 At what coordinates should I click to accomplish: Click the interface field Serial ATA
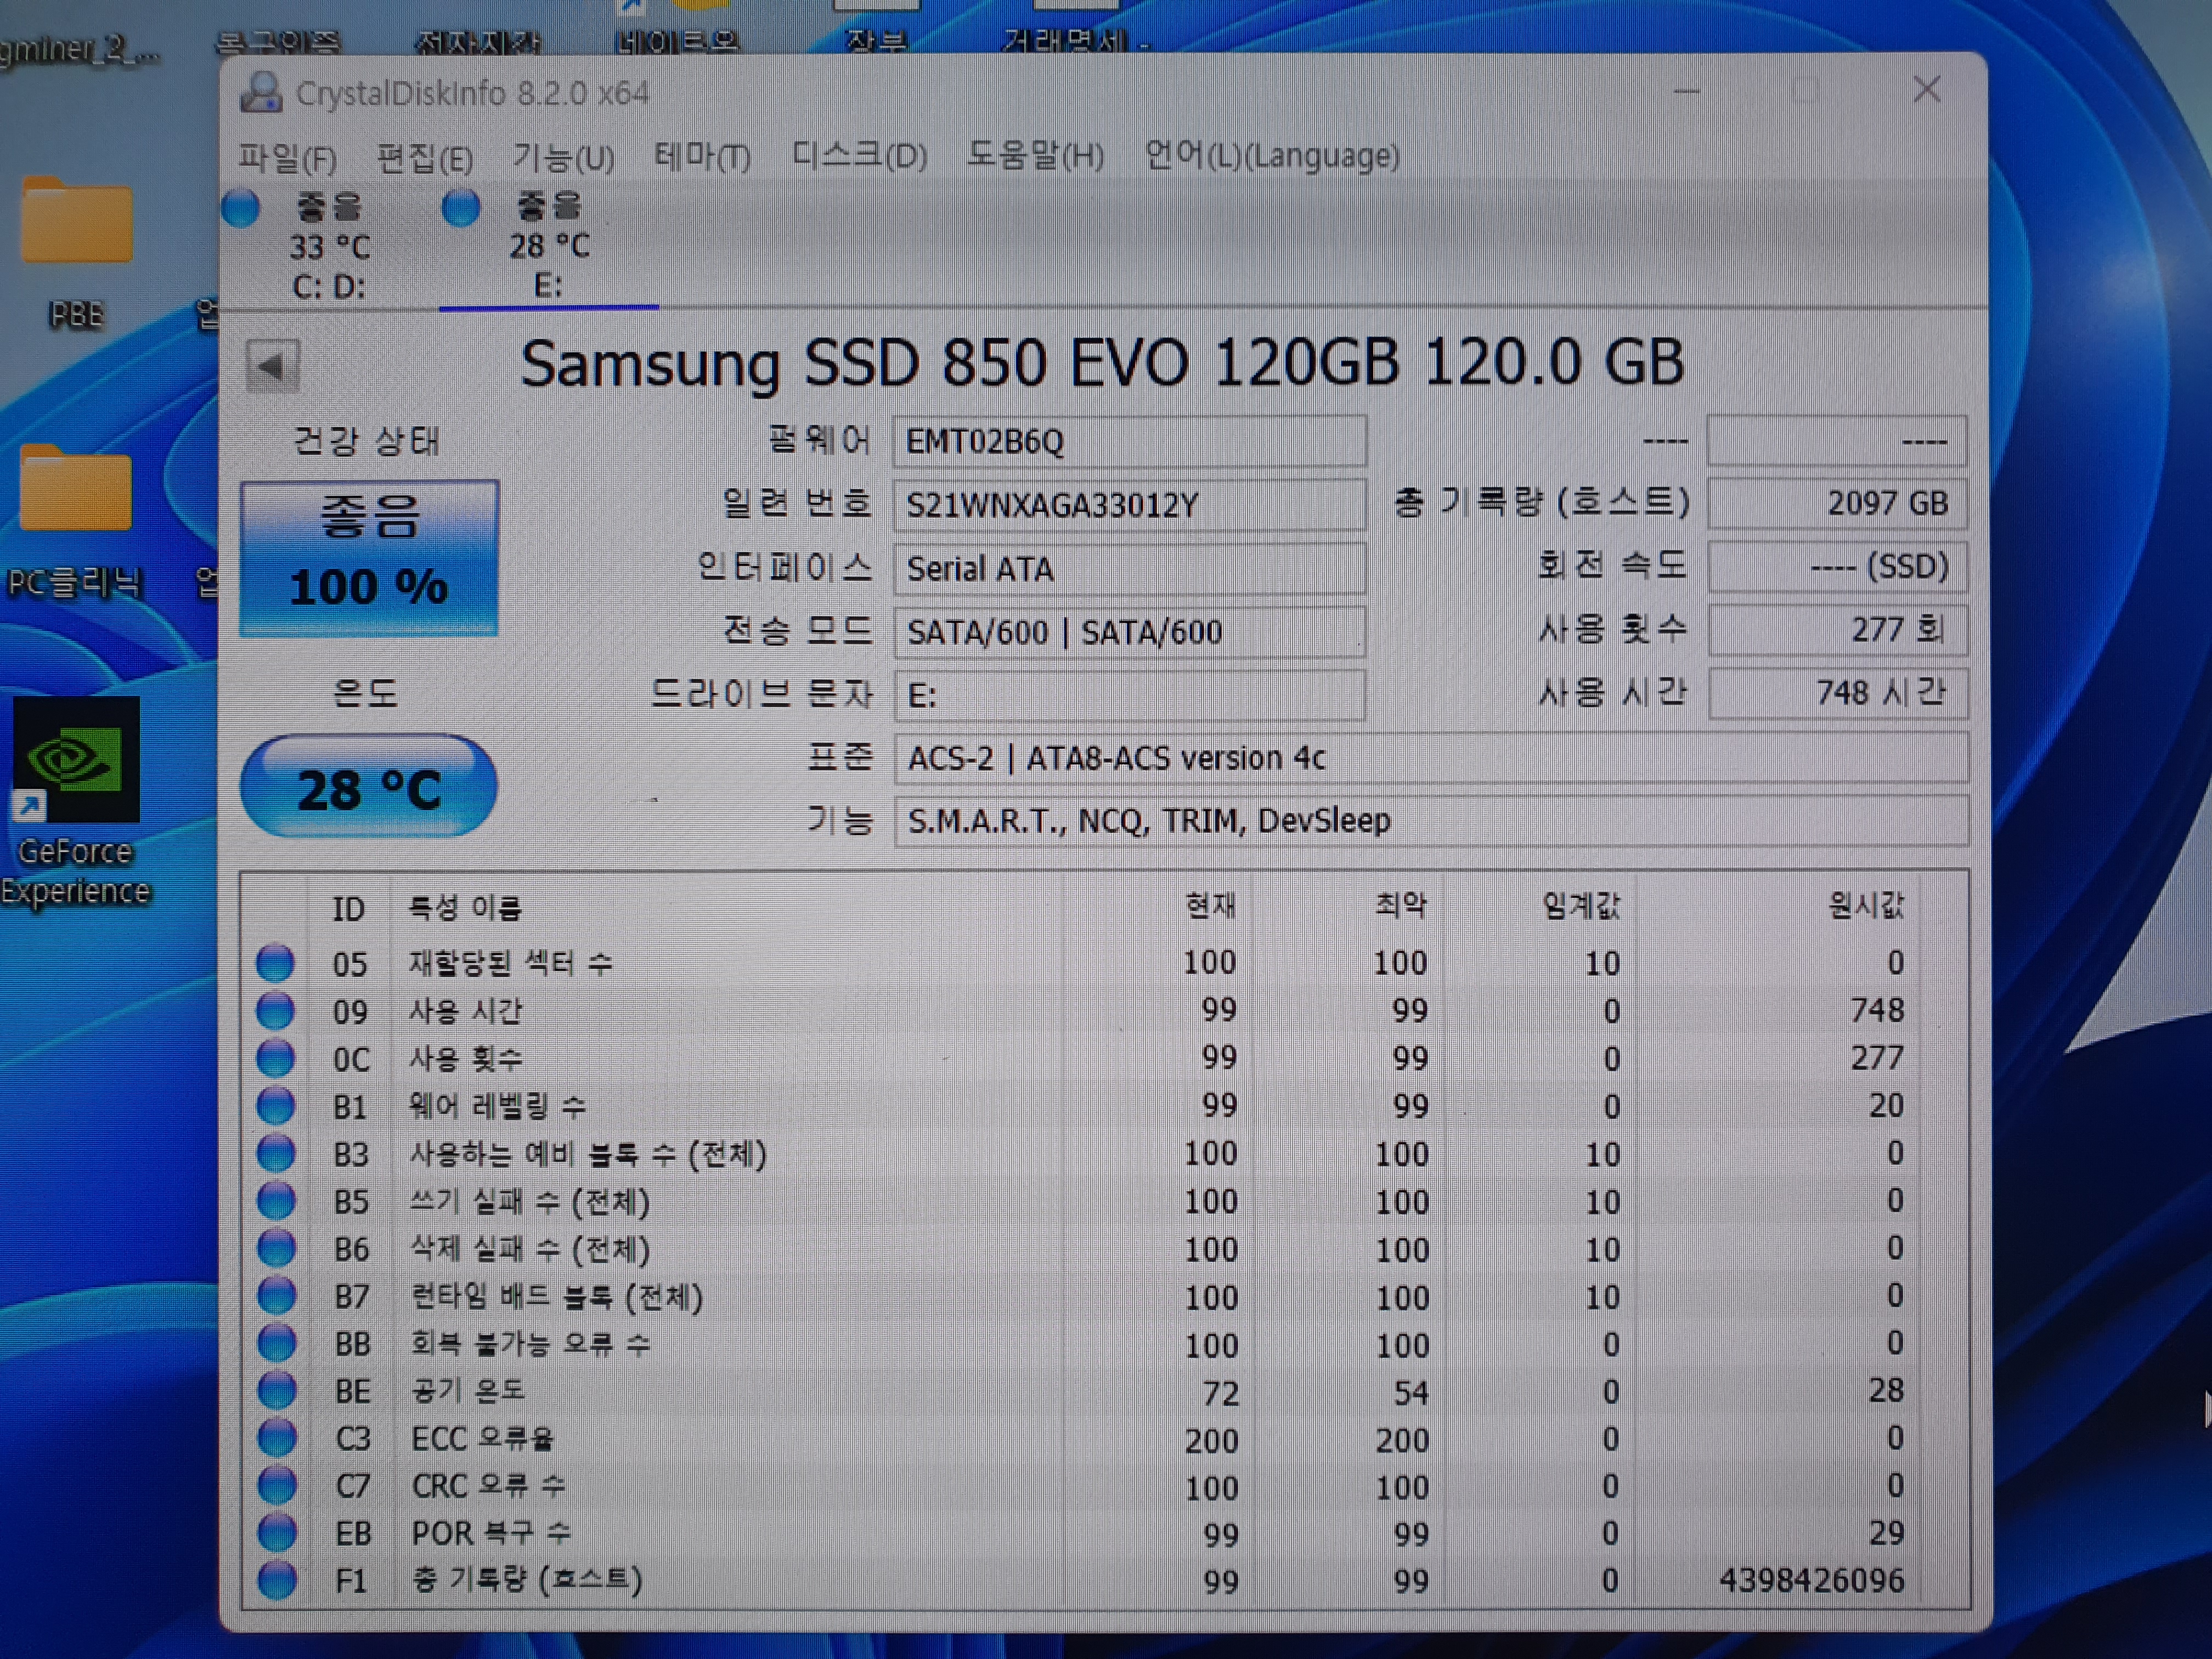click(1129, 569)
